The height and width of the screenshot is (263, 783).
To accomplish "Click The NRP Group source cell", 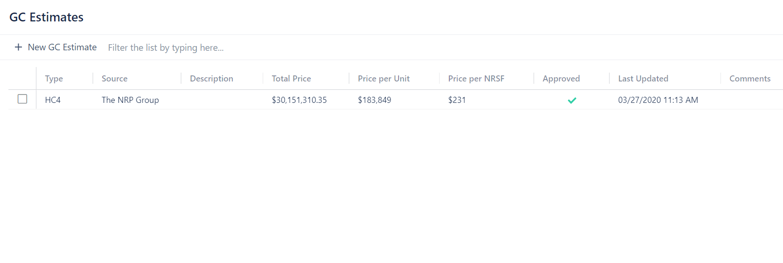I will 130,100.
